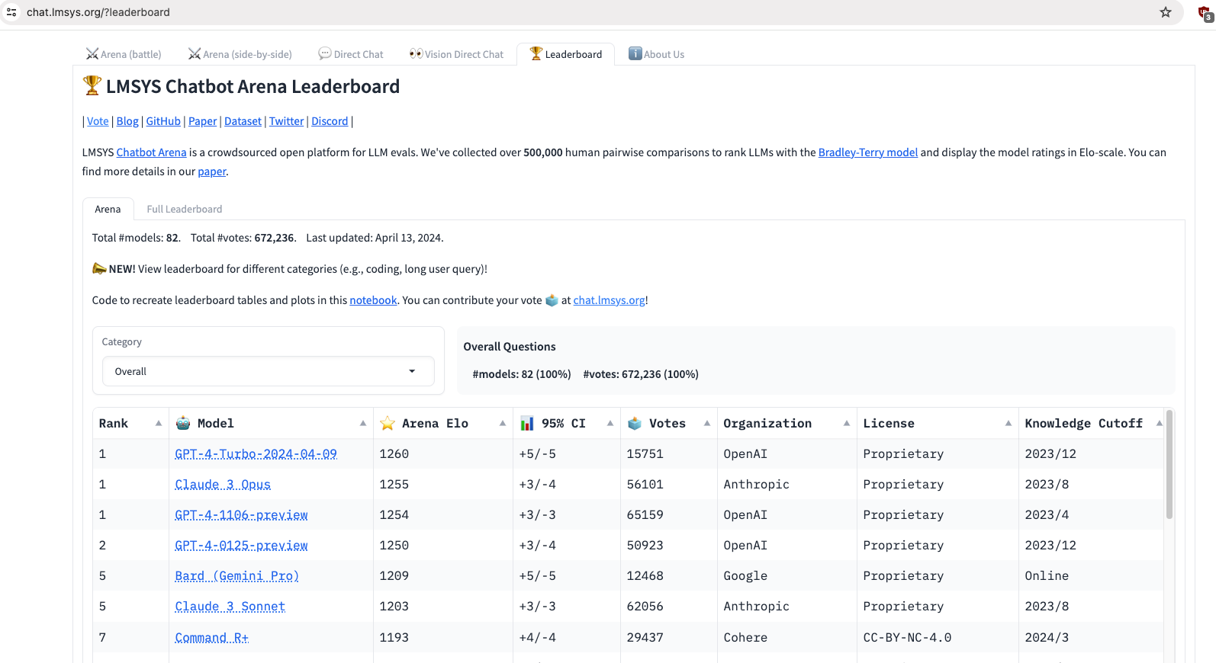1216x663 pixels.
Task: Click the ballot box icon before chat.lmsys.org
Action: pos(552,300)
